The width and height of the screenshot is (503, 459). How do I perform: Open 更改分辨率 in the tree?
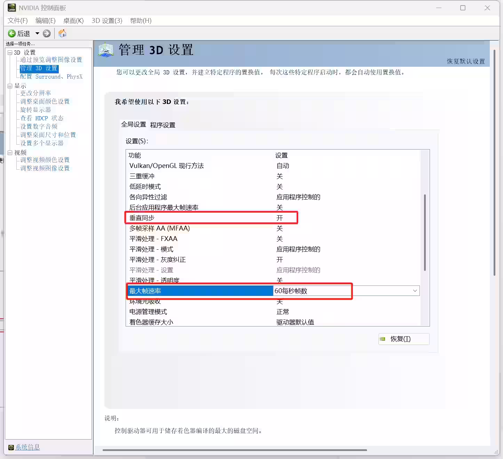coord(35,93)
